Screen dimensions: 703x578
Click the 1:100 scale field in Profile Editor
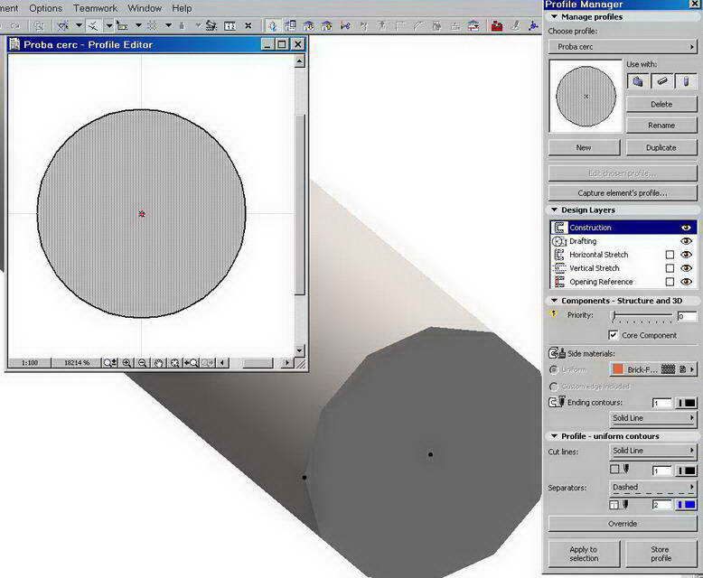(x=30, y=362)
